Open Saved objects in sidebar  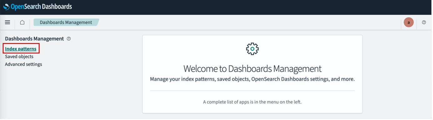19,57
